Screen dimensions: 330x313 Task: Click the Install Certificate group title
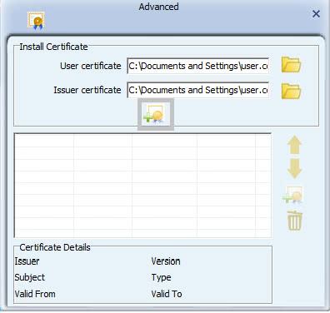click(53, 47)
